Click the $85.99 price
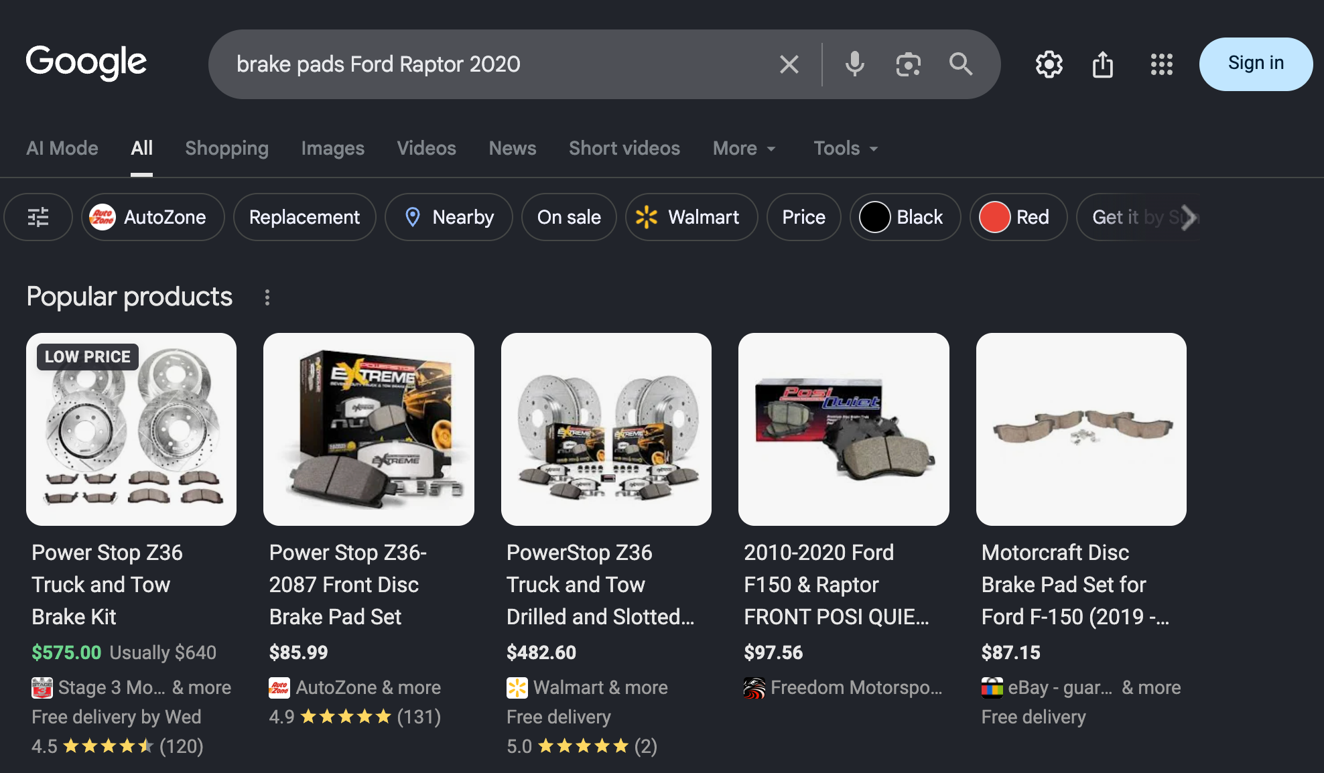 coord(298,652)
